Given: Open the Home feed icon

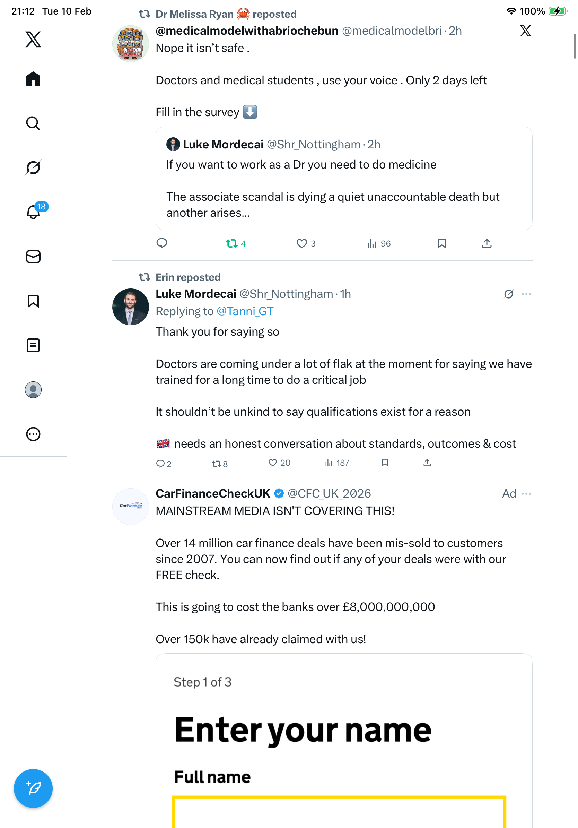Looking at the screenshot, I should click(33, 79).
